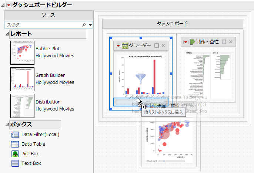The height and width of the screenshot is (173, 254).
Task: Click the Data Filter(Local) label
Action: point(40,135)
